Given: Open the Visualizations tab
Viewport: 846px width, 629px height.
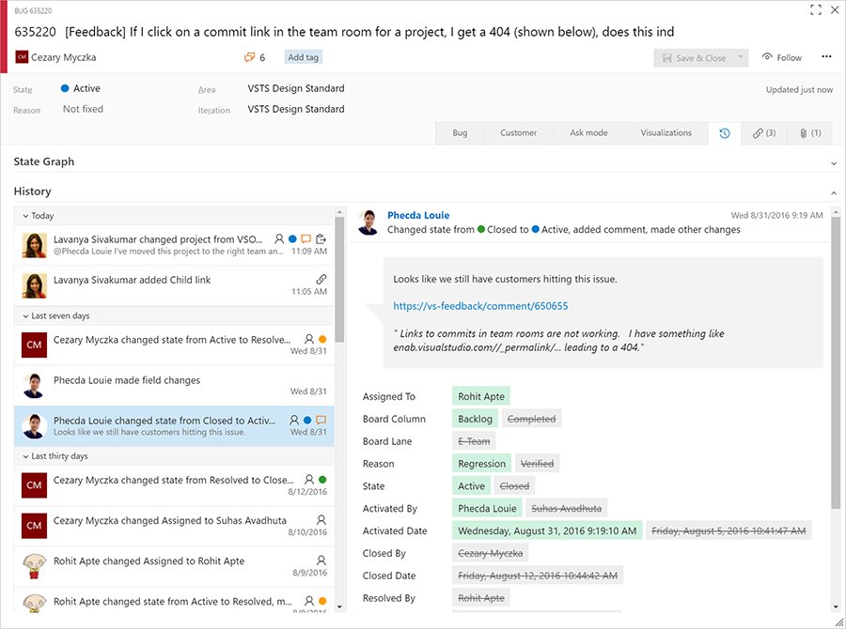Looking at the screenshot, I should pos(666,133).
